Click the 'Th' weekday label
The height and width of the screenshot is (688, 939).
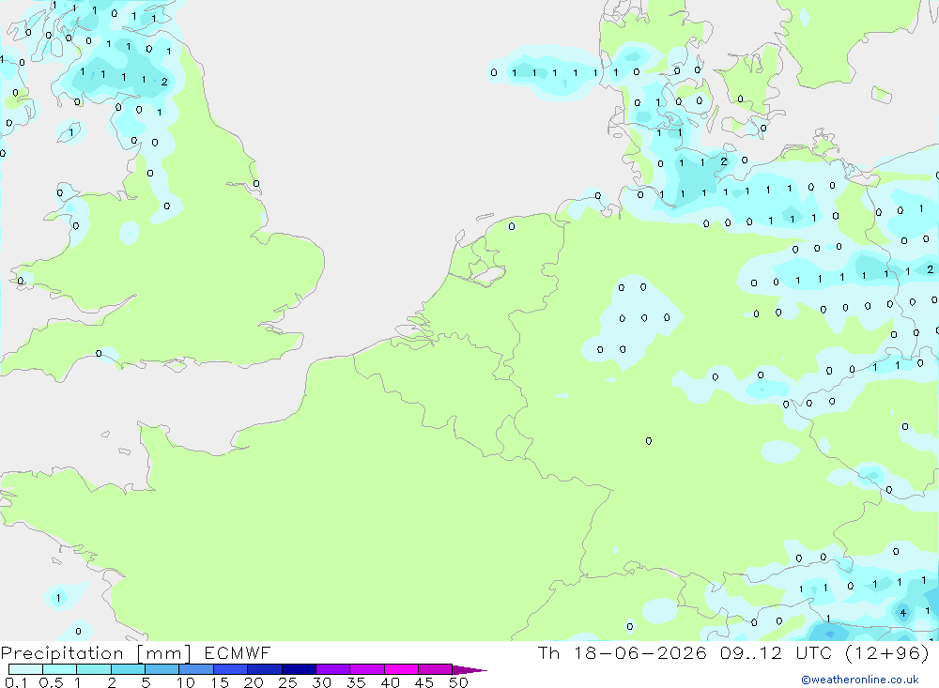tap(548, 652)
